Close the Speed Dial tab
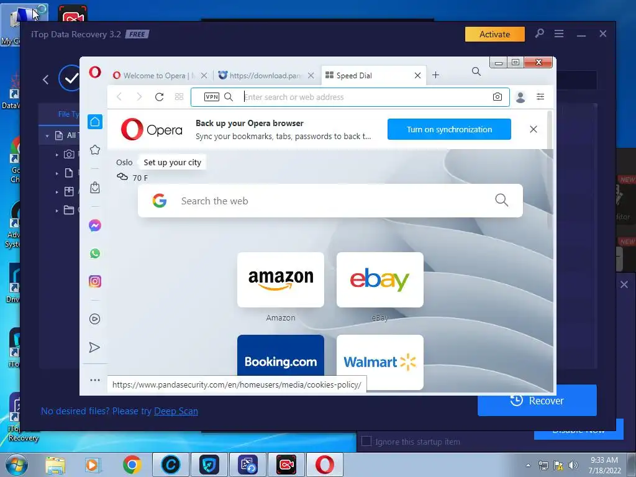Viewport: 636px width, 477px height. [x=417, y=75]
